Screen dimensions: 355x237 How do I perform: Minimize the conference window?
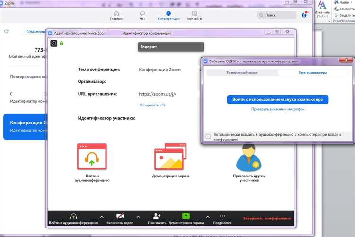(x=269, y=32)
